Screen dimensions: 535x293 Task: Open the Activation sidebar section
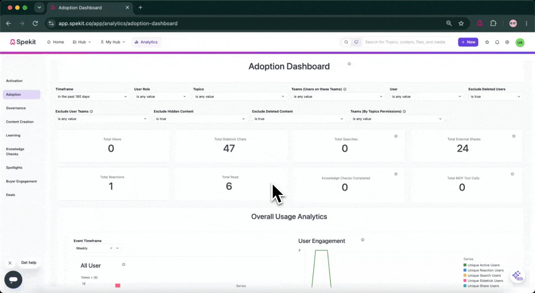pos(14,81)
